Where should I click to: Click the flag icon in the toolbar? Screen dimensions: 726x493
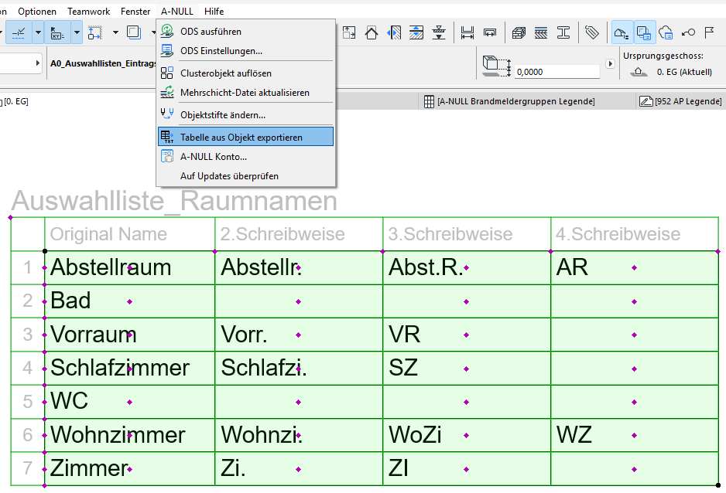pyautogui.click(x=708, y=32)
